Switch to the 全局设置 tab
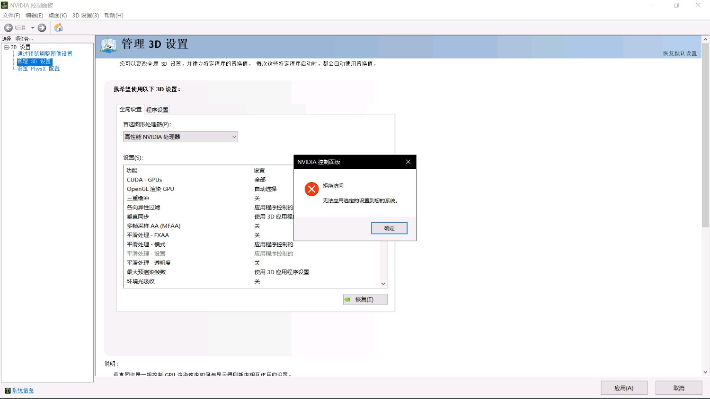 click(130, 109)
